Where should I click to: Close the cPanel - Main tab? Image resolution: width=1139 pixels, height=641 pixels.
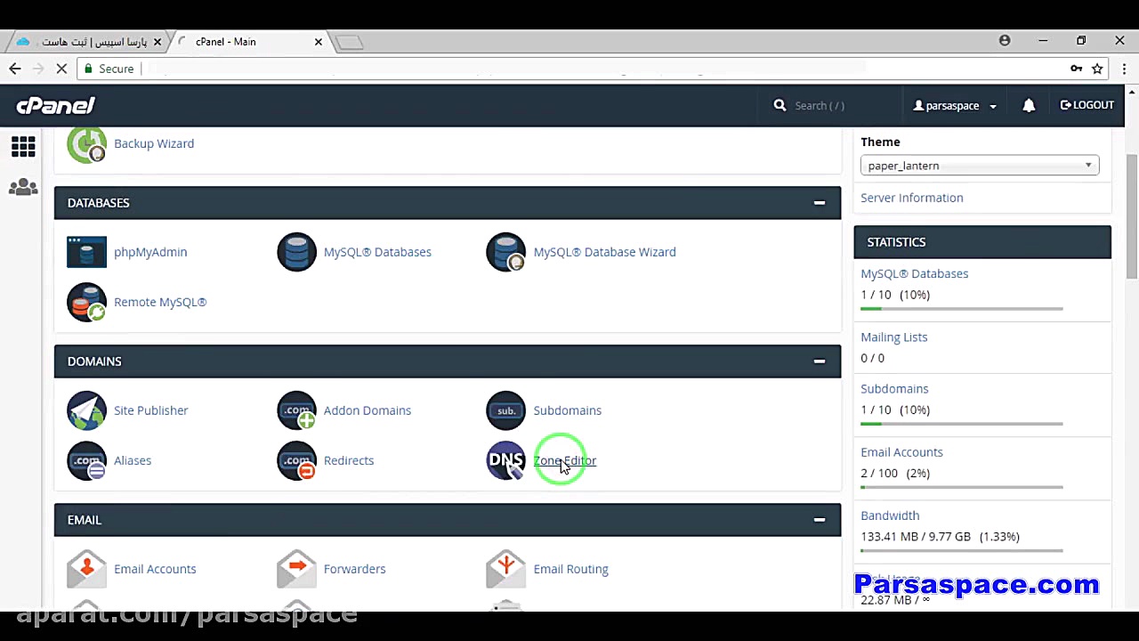(319, 42)
